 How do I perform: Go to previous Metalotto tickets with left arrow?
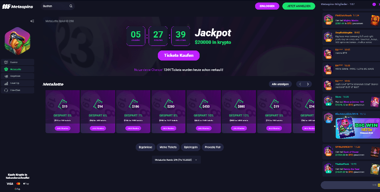tap(300, 84)
